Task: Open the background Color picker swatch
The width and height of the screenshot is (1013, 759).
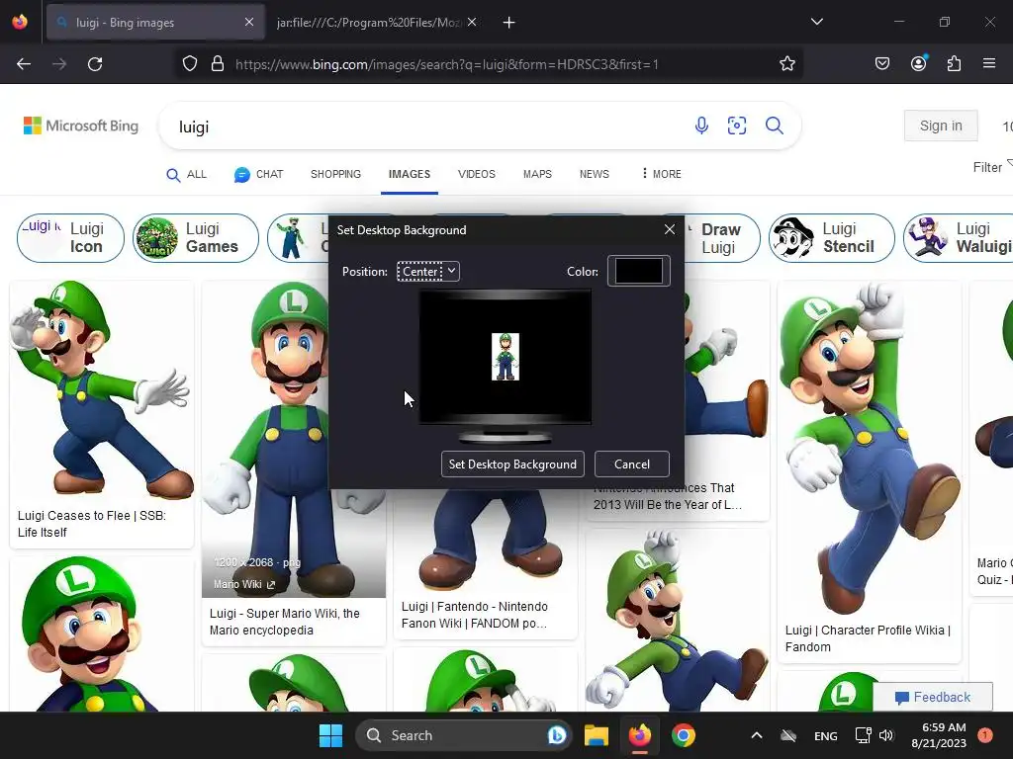Action: (x=638, y=271)
